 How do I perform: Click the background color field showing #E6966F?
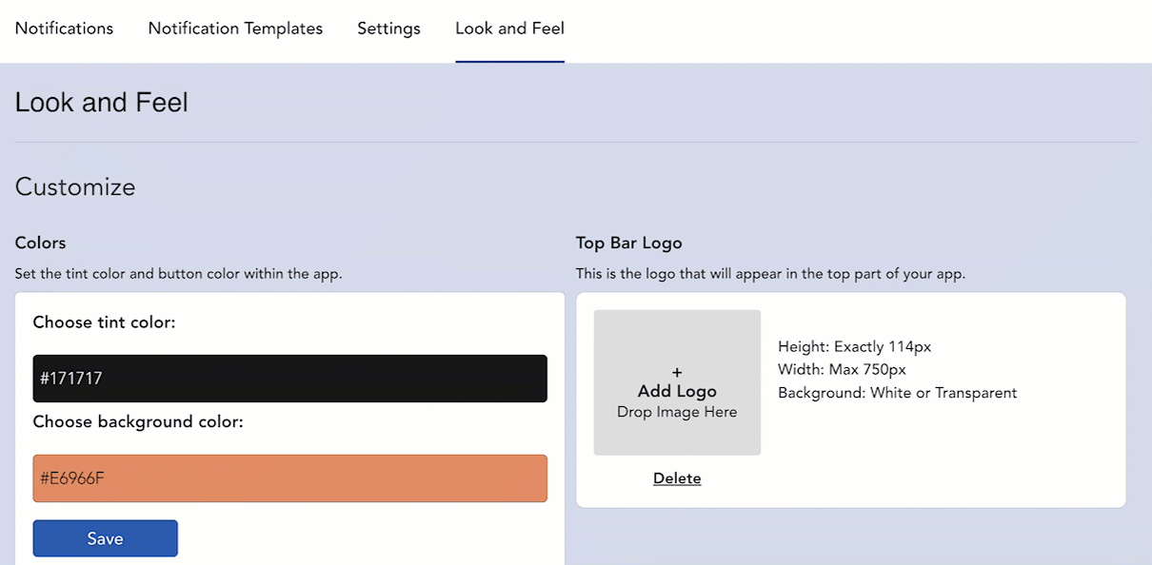tap(289, 477)
